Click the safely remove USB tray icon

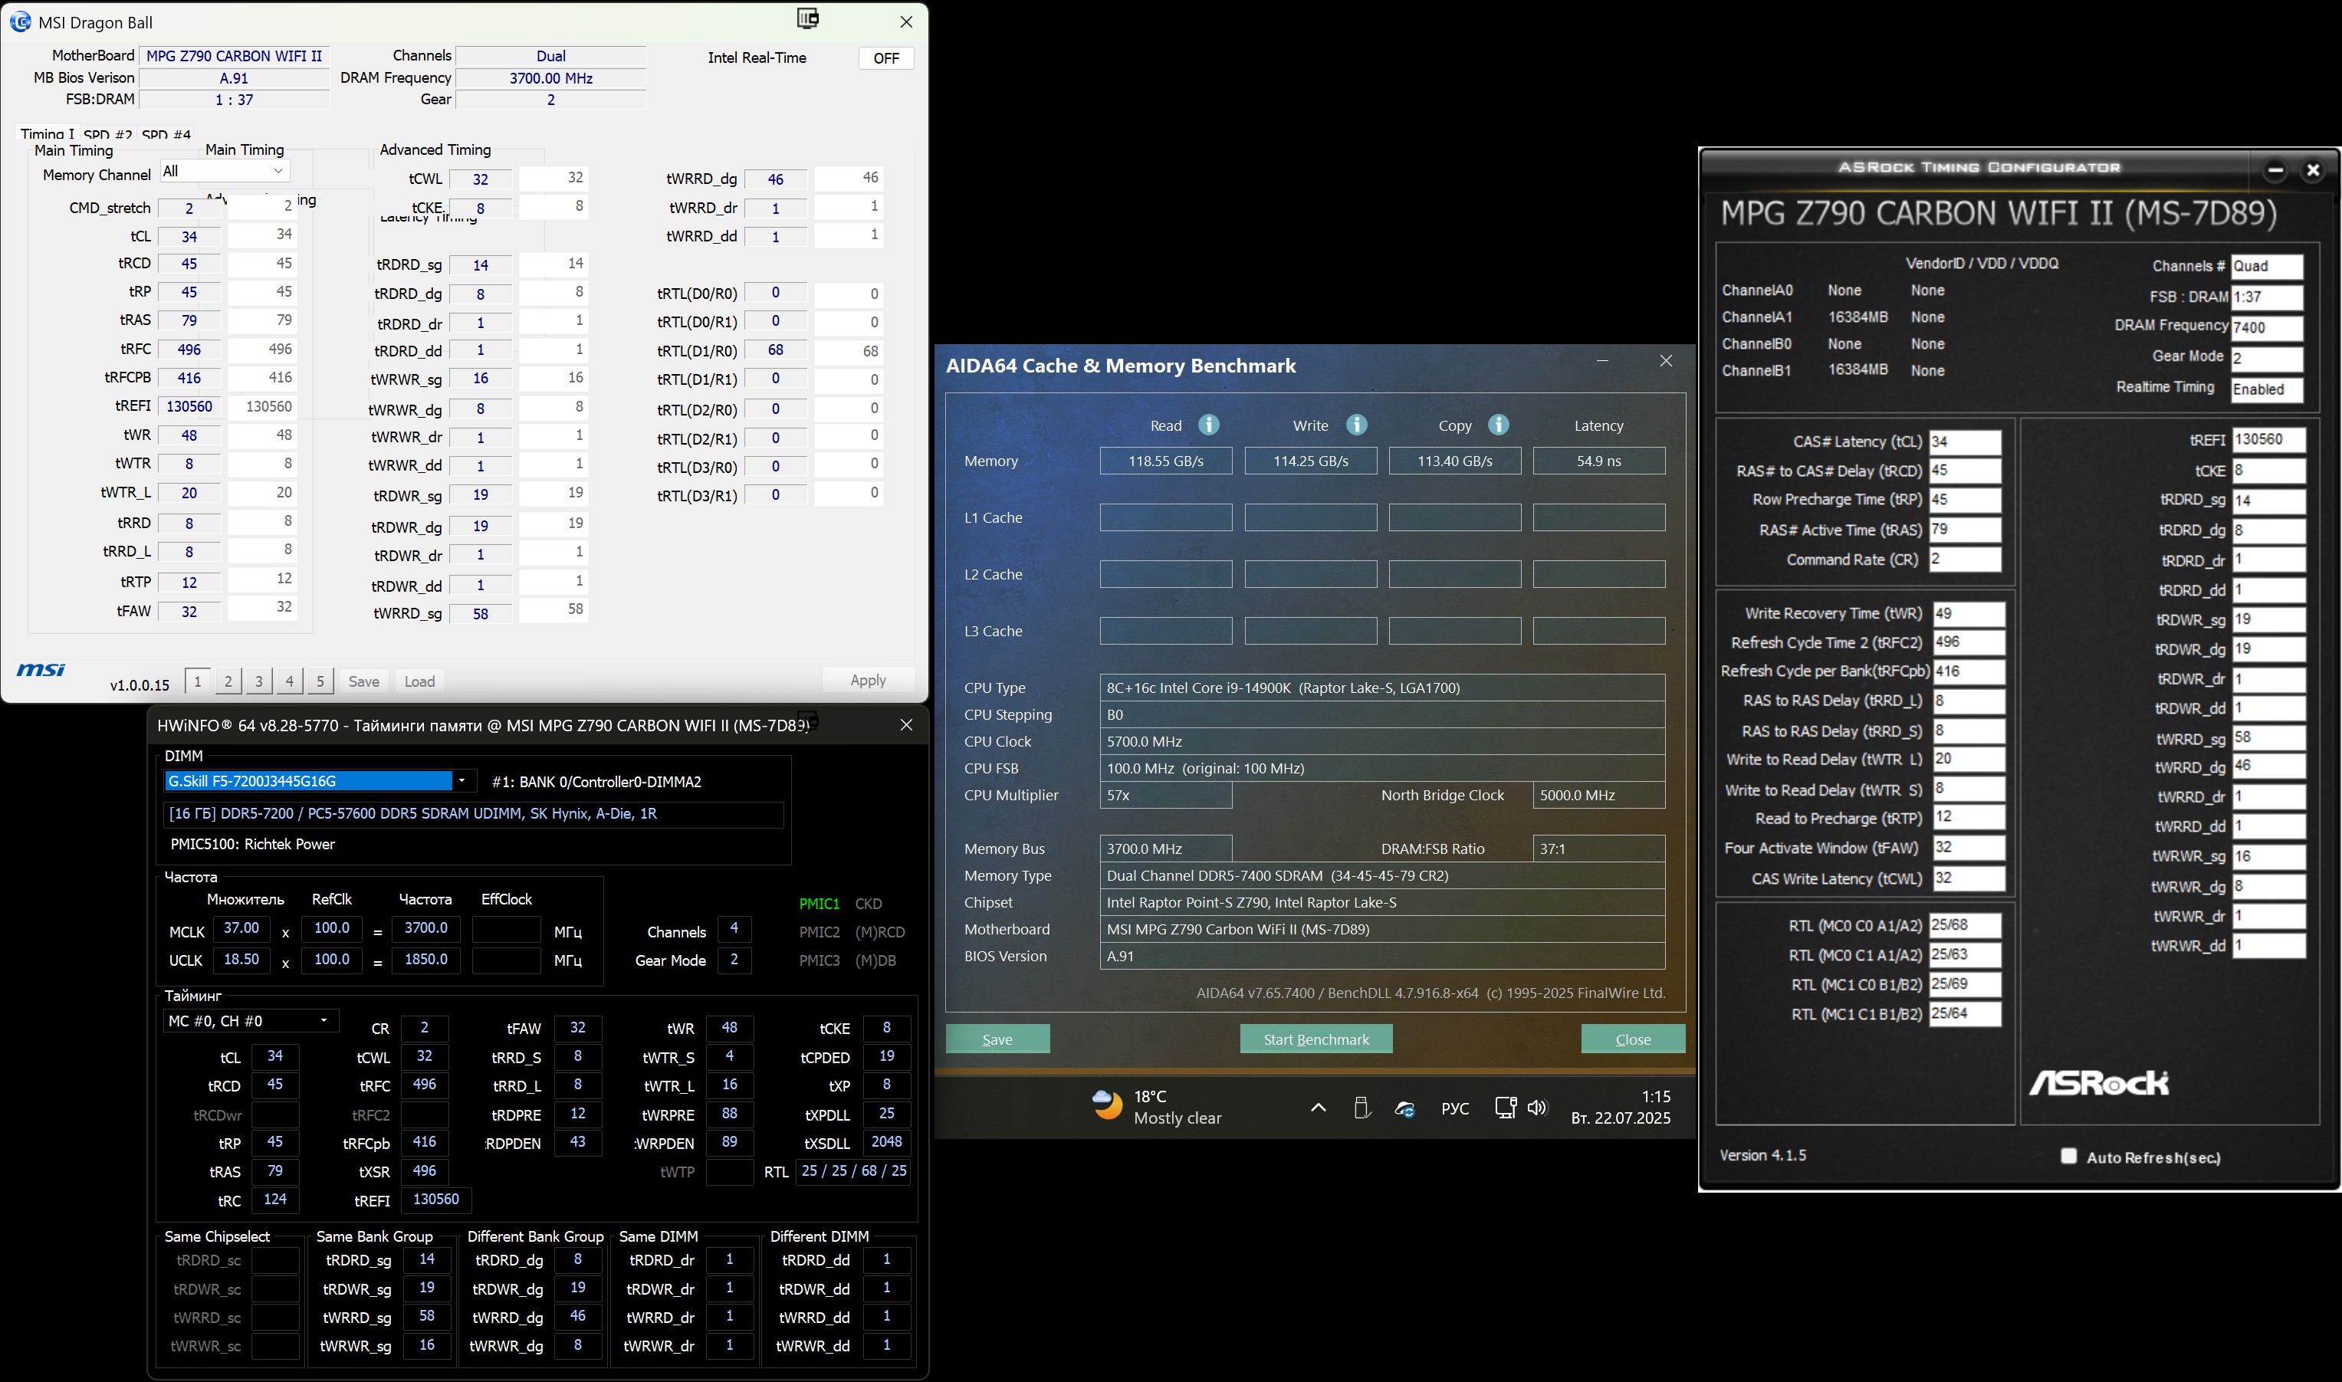coord(1362,1108)
